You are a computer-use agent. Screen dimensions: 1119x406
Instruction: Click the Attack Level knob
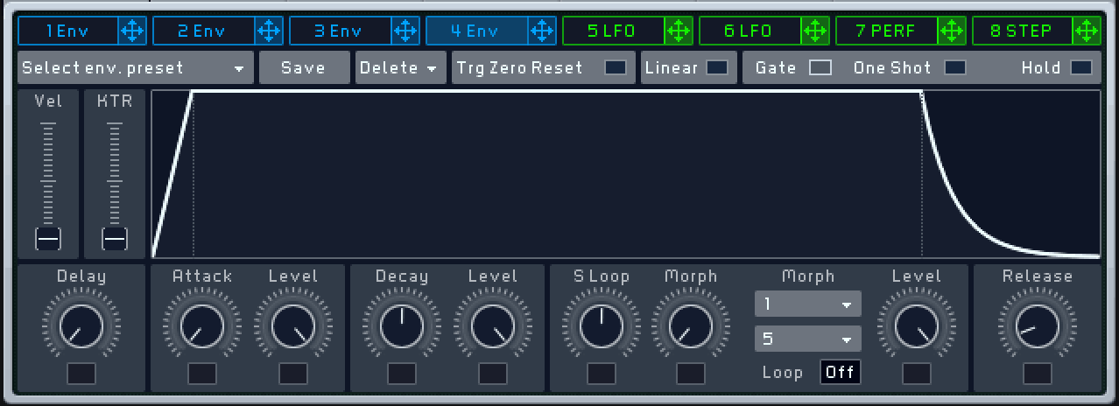(293, 326)
